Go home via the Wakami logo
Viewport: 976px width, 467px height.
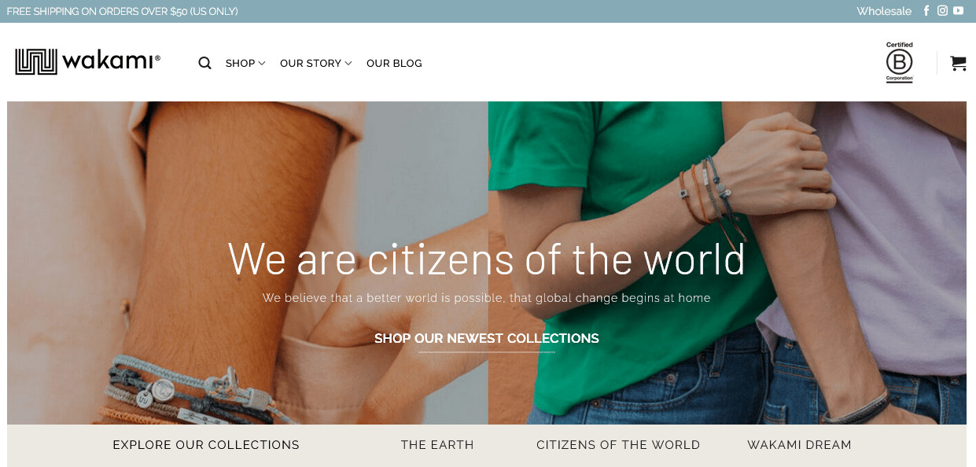click(87, 61)
